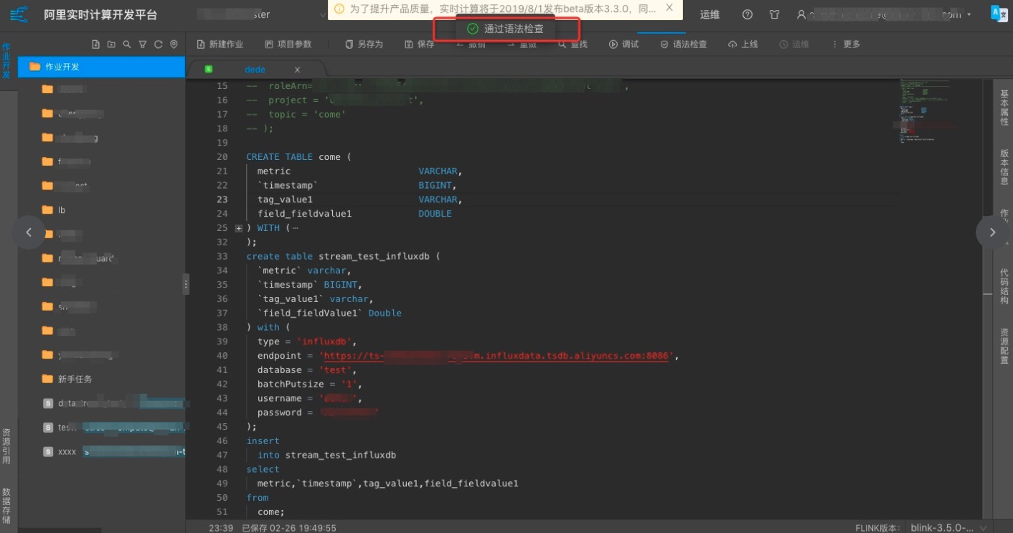Click 上线 to publish the job
Viewport: 1013px width, 533px height.
pos(743,44)
